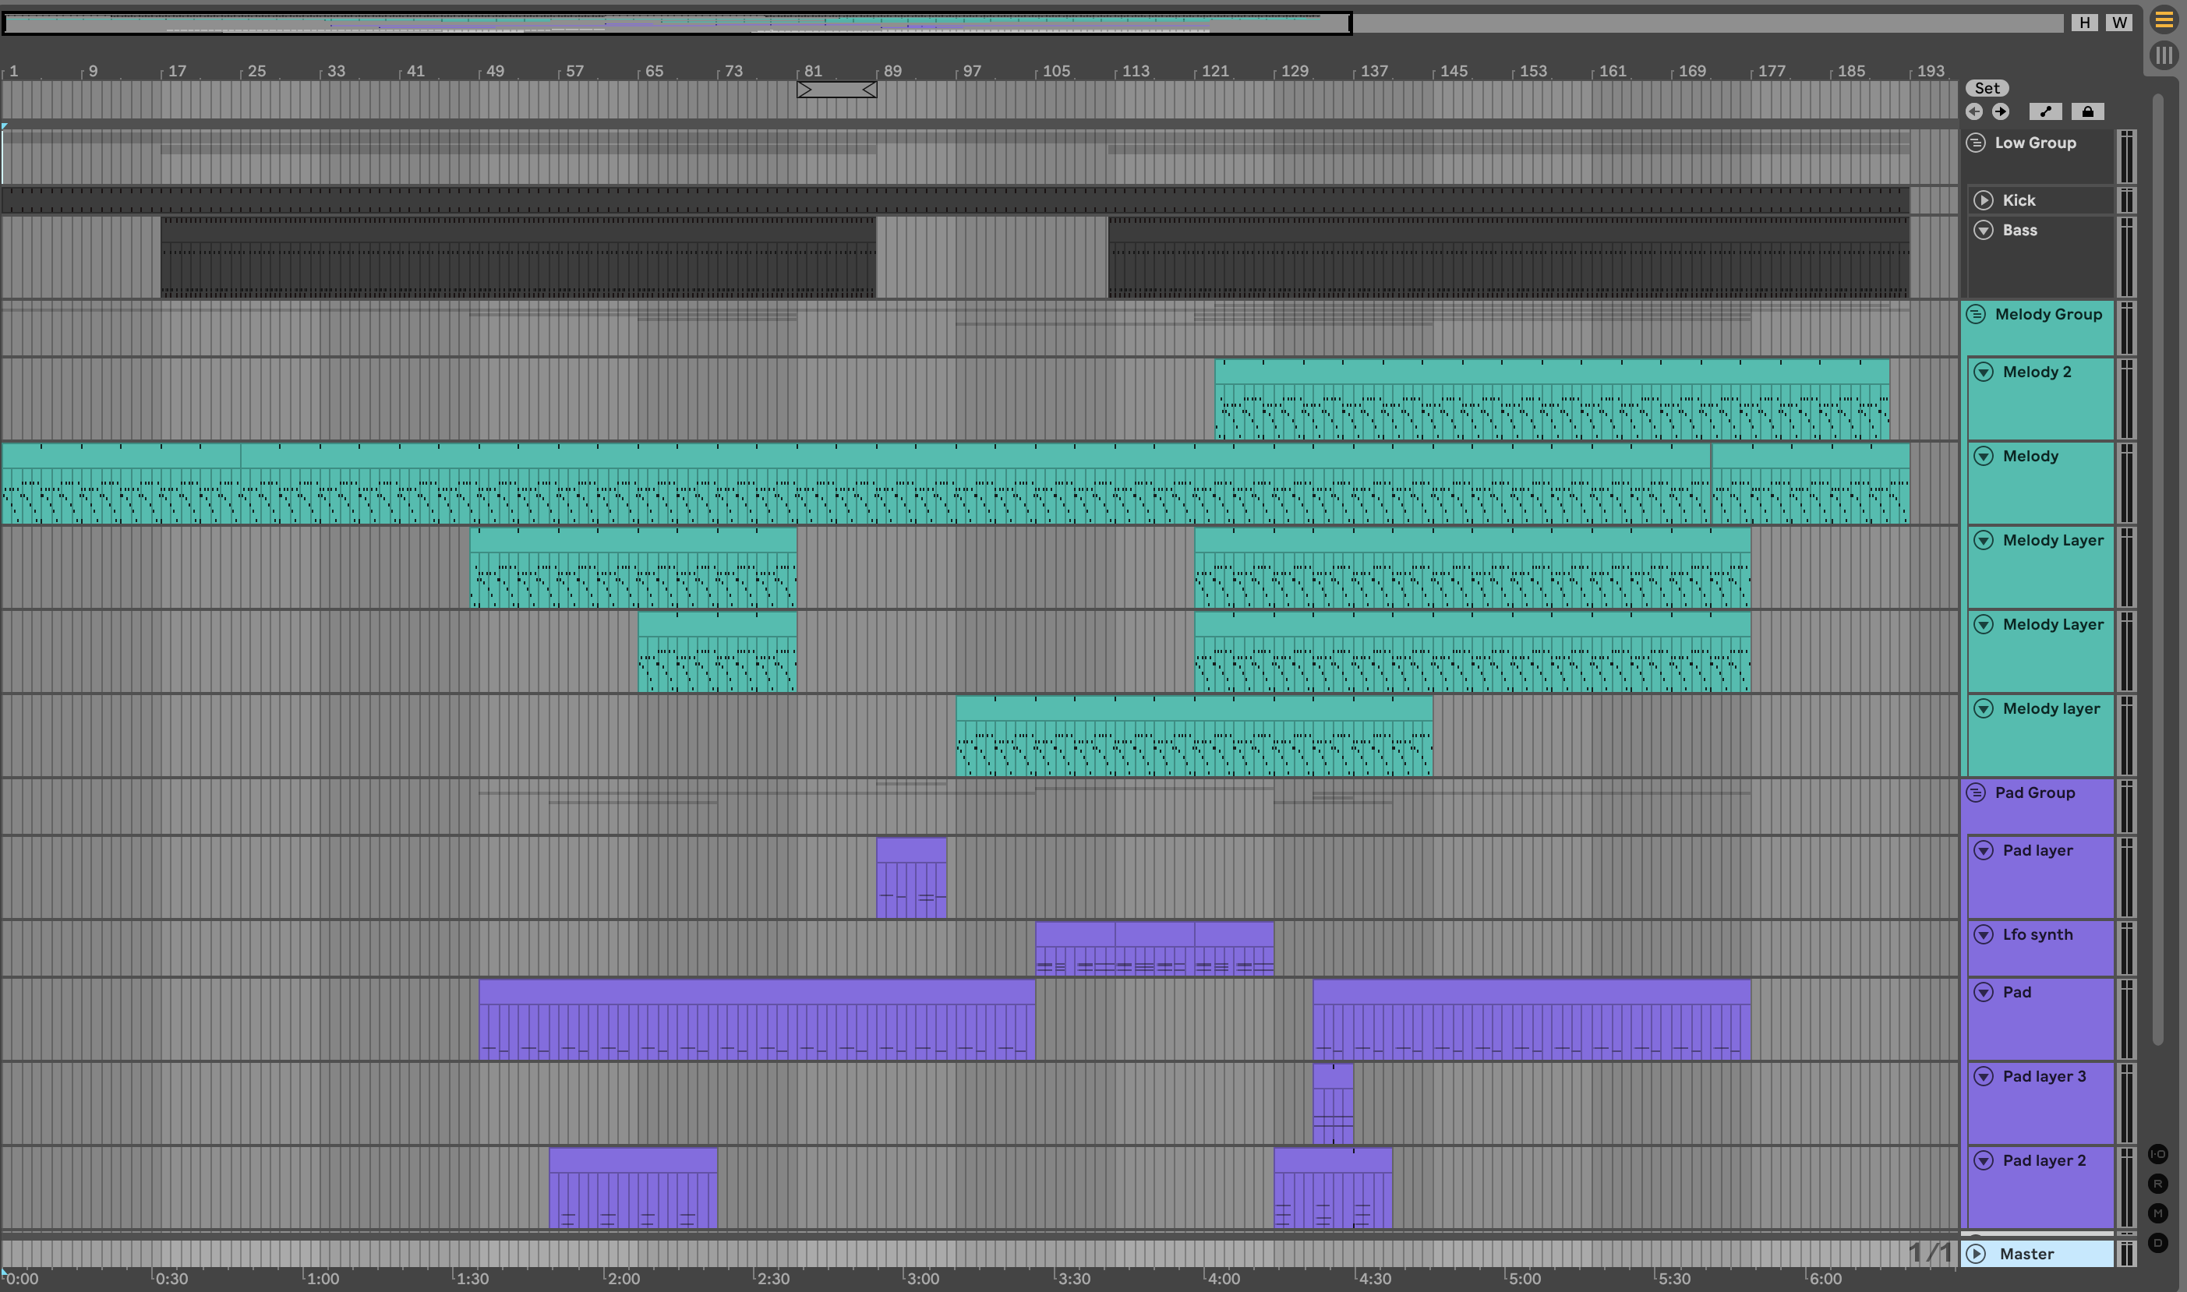Select the Lfo synth track header

[2037, 934]
